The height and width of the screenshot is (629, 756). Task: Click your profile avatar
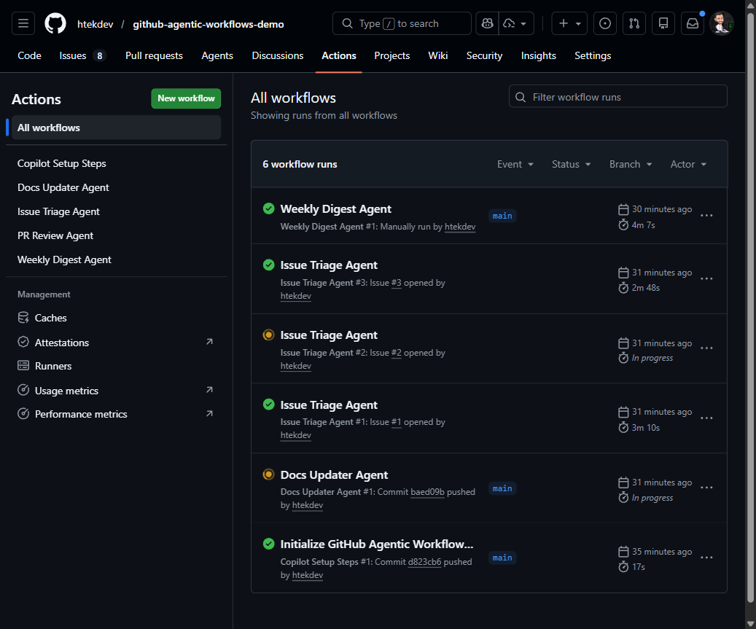722,23
